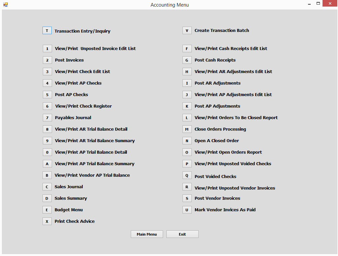Click the 'Create Transaction Batch' label

point(222,30)
